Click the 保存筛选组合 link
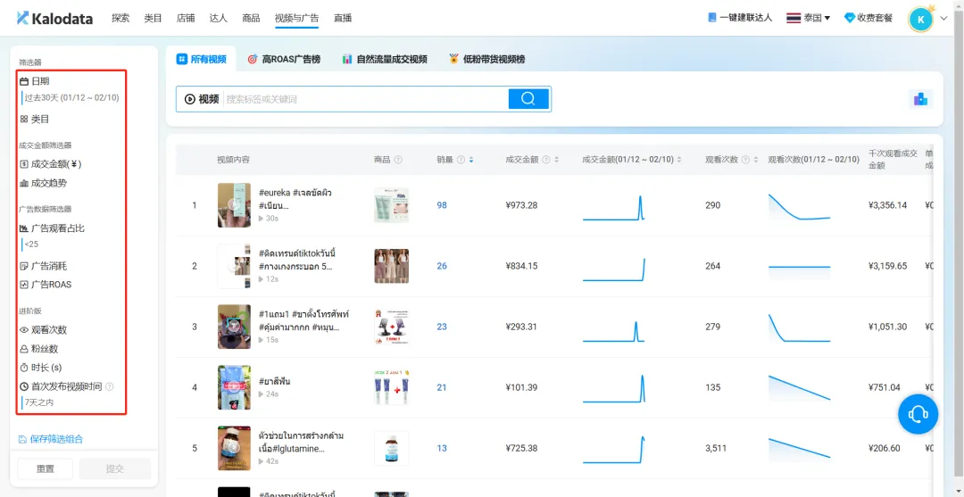 [50, 439]
